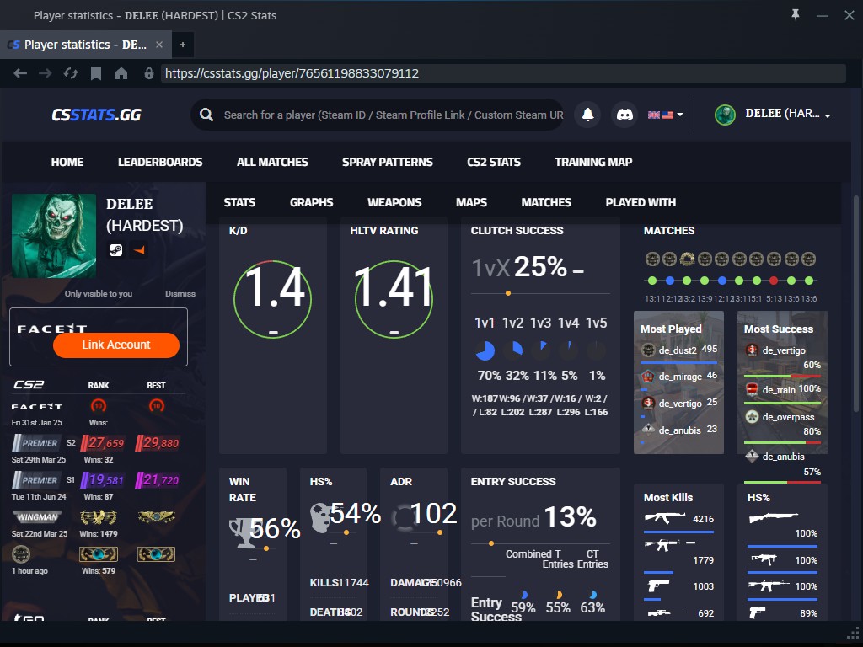Screen dimensions: 863x647
Task: Go to HOME in main navigation
Action: click(x=67, y=162)
